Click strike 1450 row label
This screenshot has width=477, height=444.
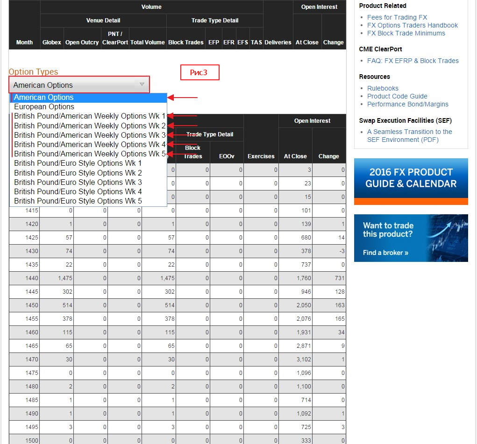pyautogui.click(x=32, y=305)
